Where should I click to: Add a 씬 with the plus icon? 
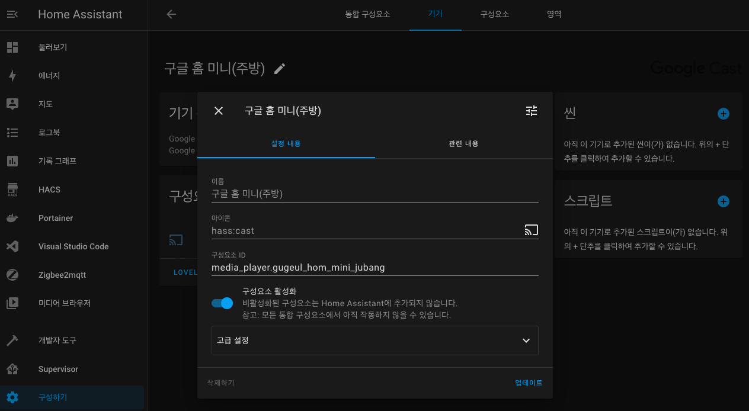point(724,114)
